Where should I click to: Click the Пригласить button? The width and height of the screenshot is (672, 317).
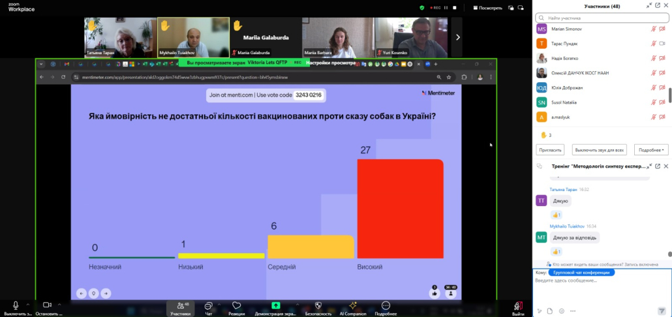click(551, 150)
